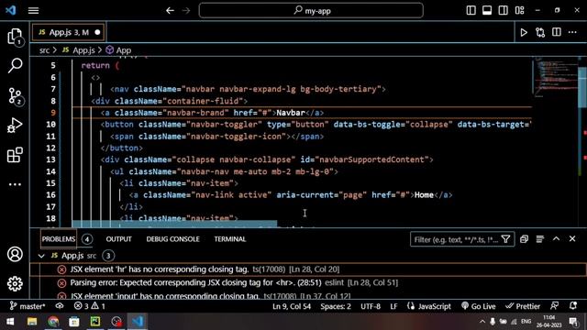Image resolution: width=587 pixels, height=330 pixels.
Task: Click the problems Filter text field
Action: 456,239
